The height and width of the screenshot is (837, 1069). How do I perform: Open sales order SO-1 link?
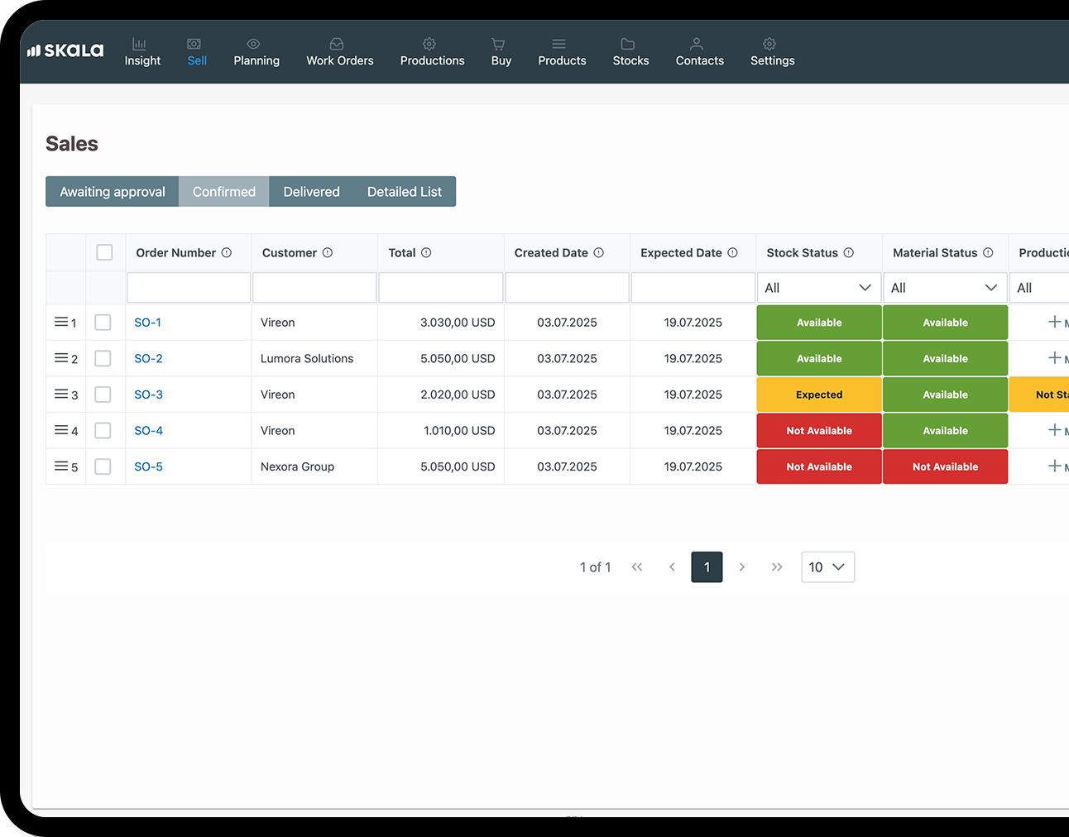point(148,323)
